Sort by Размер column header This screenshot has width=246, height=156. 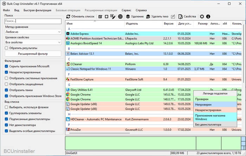(x=201, y=23)
